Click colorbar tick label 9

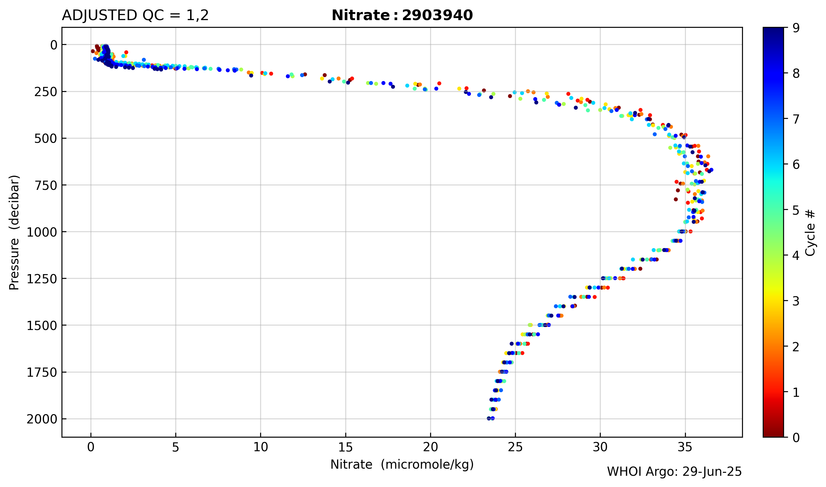coord(796,28)
